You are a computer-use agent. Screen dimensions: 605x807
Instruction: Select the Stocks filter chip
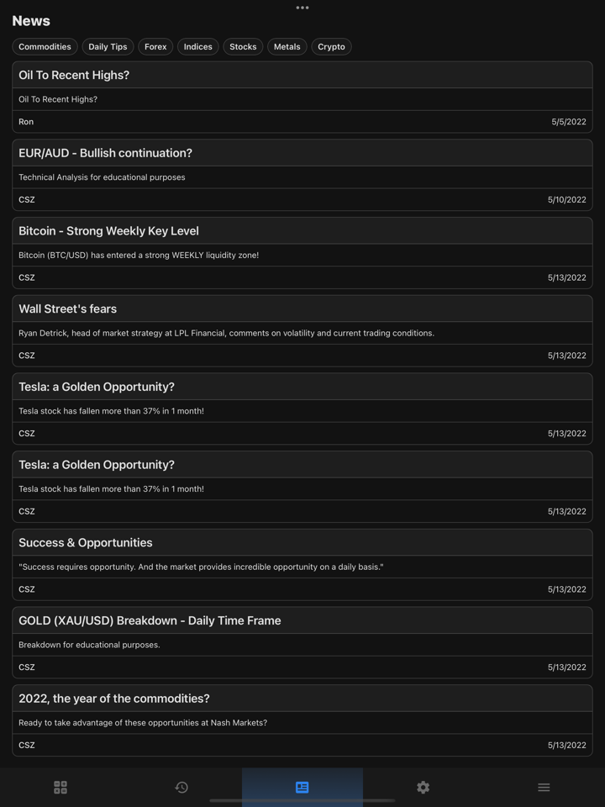(243, 46)
